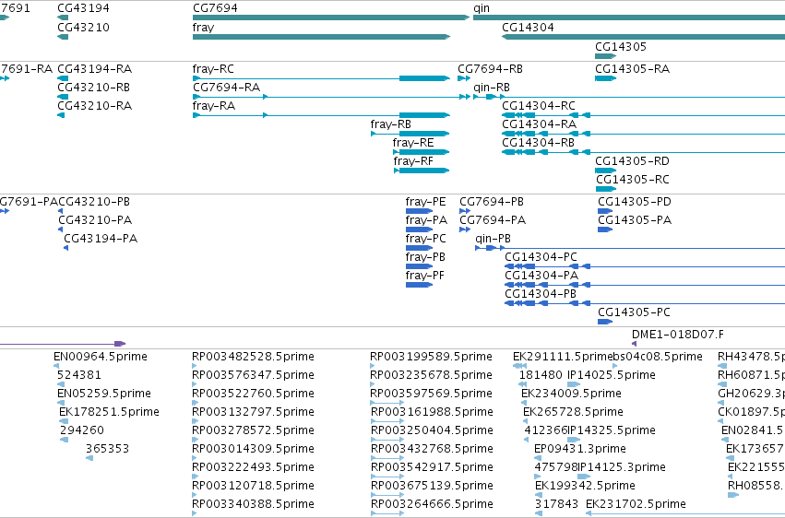Select the CG7694-RB transcript
The height and width of the screenshot is (518, 785).
(x=464, y=78)
